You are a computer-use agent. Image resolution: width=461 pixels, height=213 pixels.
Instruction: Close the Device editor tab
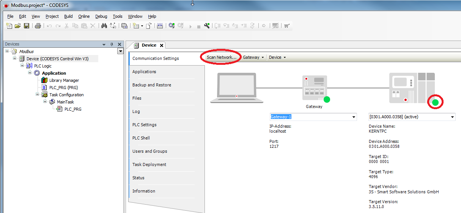pos(161,45)
